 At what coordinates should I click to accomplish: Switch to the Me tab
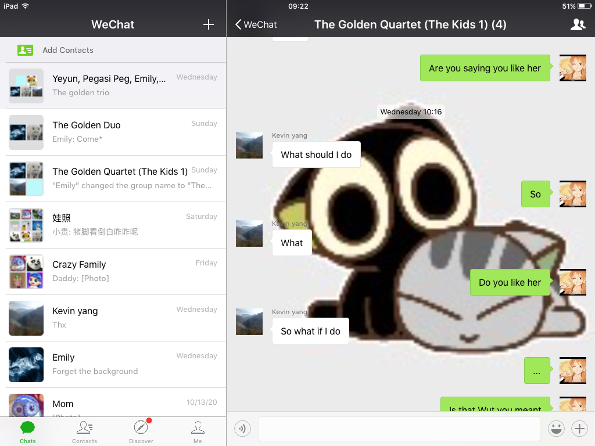point(198,432)
